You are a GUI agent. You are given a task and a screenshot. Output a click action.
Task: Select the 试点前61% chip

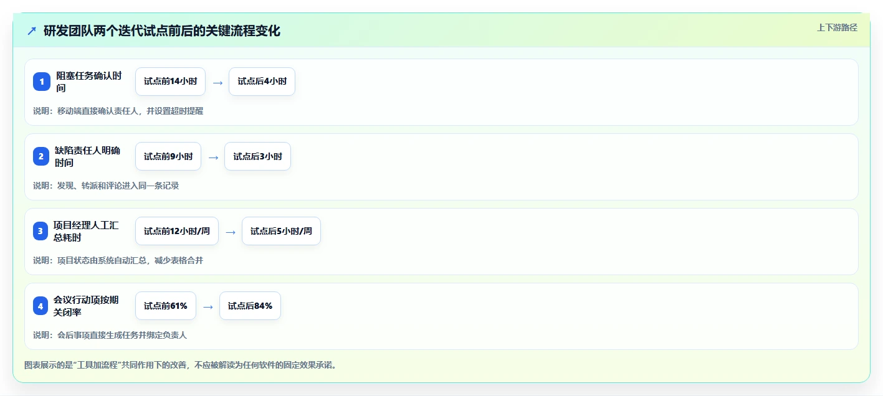click(x=166, y=306)
